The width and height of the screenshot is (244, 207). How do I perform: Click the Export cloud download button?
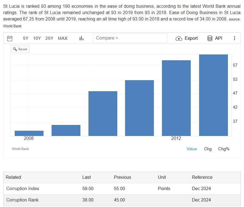187,38
